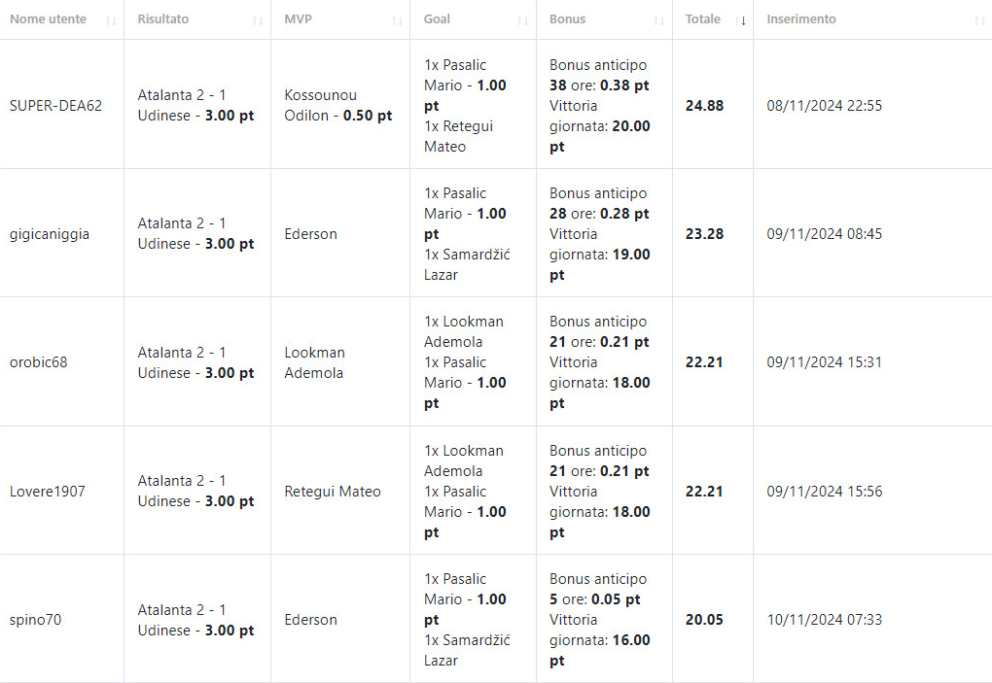Select insertion time 09/11/2024 15:31

tap(825, 362)
